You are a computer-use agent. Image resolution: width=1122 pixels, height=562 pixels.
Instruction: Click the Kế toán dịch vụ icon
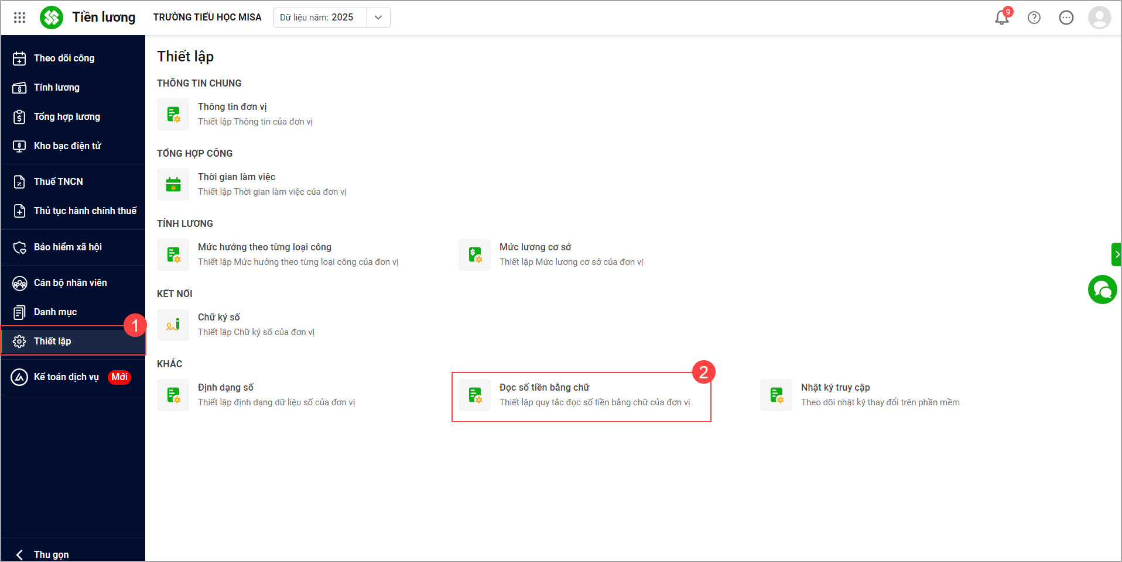pyautogui.click(x=19, y=377)
